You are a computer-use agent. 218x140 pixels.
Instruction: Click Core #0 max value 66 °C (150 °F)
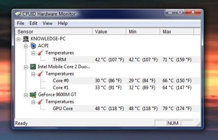[x=177, y=81]
